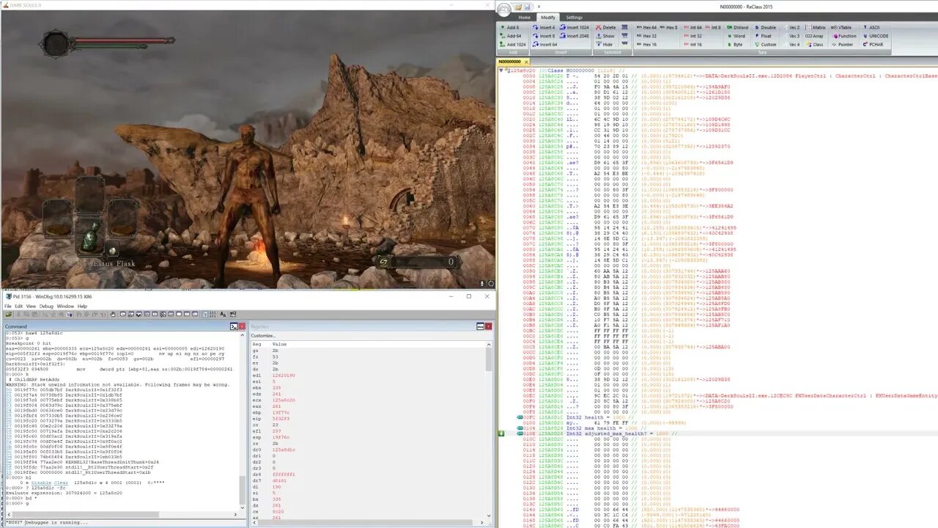Click the Disable breakpoint link
Image resolution: width=938 pixels, height=528 pixels.
tap(41, 483)
